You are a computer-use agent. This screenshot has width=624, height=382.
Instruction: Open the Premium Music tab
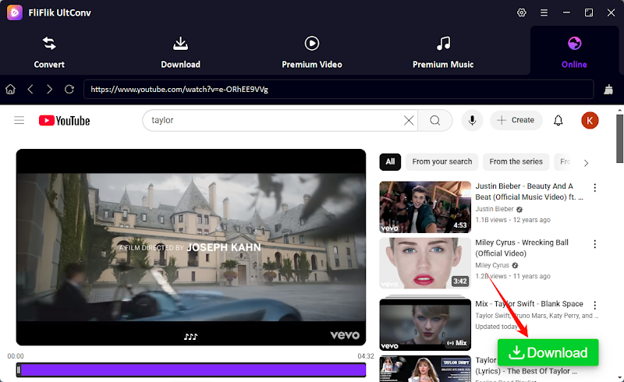(443, 52)
